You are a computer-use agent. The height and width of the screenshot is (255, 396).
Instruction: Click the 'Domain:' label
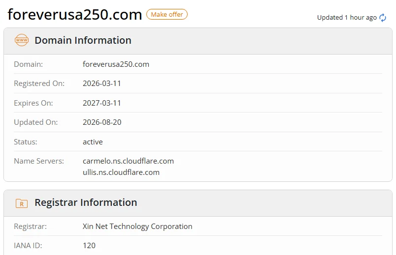pos(28,64)
